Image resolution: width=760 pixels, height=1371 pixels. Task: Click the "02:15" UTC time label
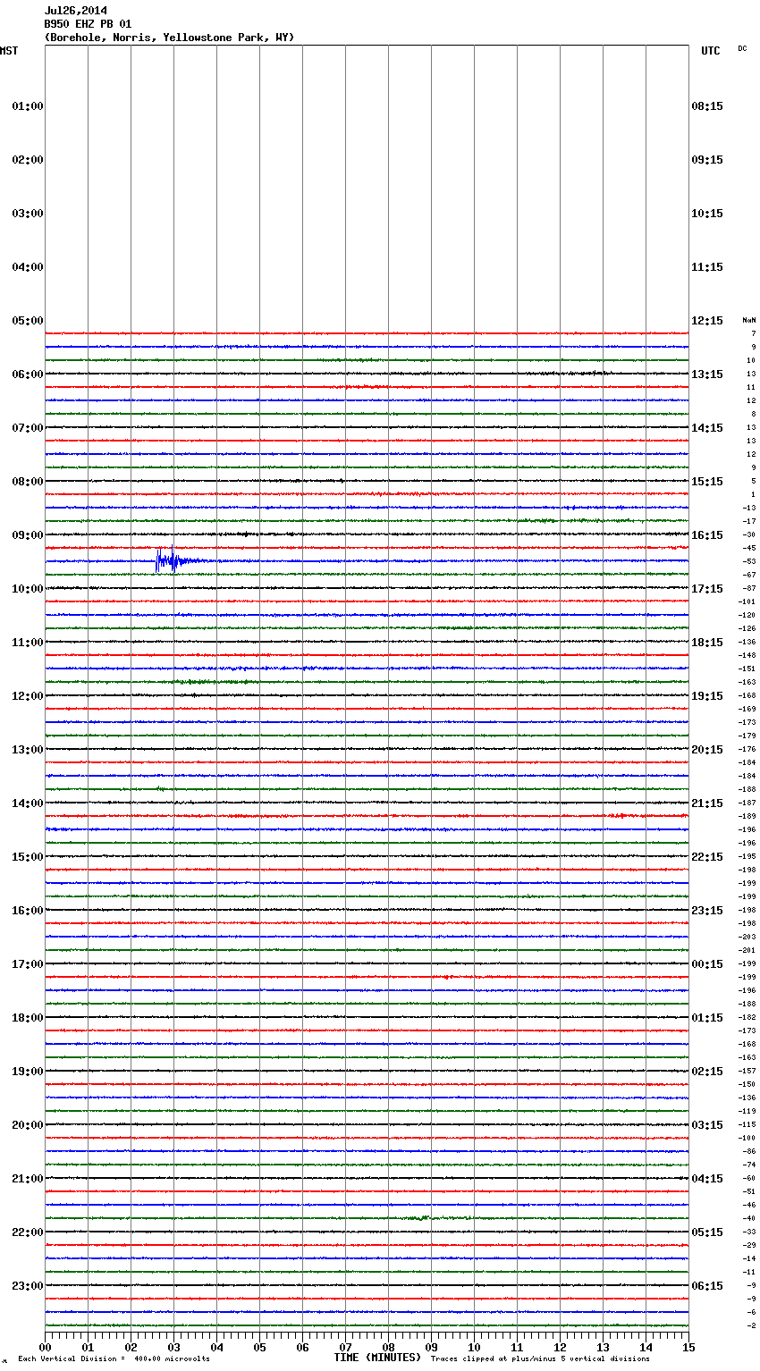[x=707, y=1072]
